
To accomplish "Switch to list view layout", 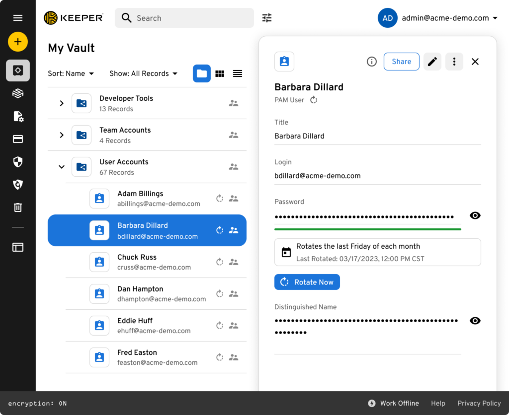I will [238, 73].
